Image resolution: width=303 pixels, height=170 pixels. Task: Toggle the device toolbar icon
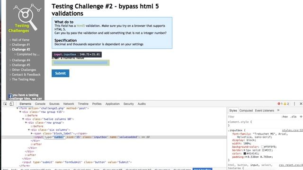11,104
